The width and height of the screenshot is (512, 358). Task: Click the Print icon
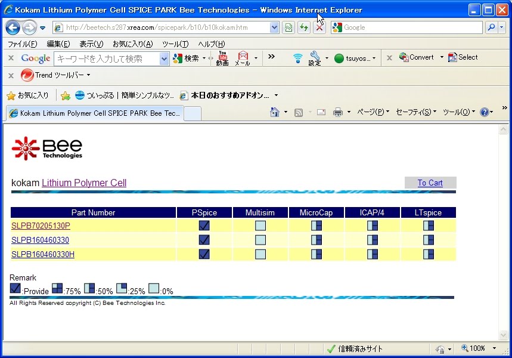[x=337, y=112]
